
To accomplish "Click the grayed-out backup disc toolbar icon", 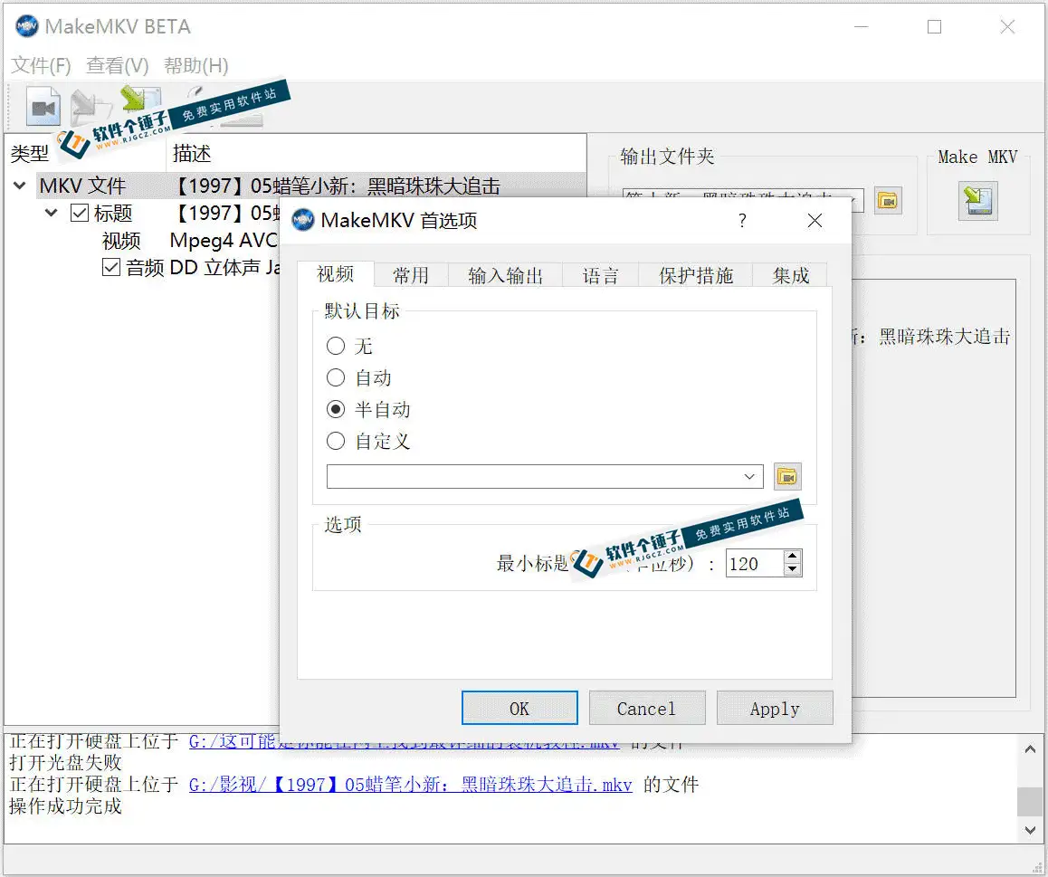I will [x=87, y=106].
